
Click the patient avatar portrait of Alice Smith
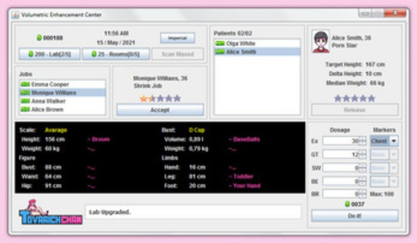321,42
